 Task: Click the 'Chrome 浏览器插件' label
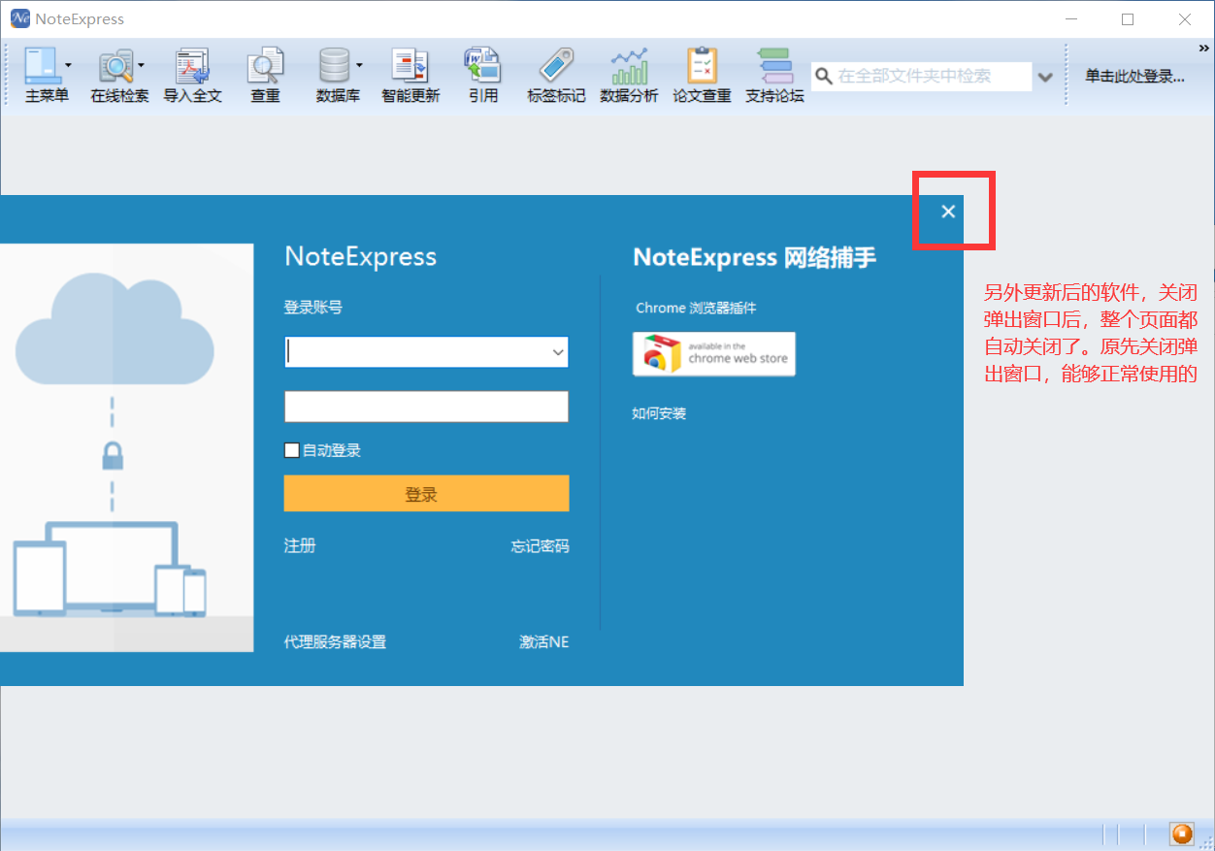pyautogui.click(x=696, y=308)
